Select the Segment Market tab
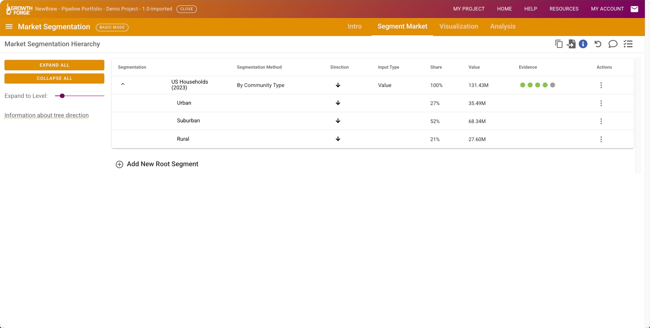This screenshot has height=328, width=650. pyautogui.click(x=402, y=27)
